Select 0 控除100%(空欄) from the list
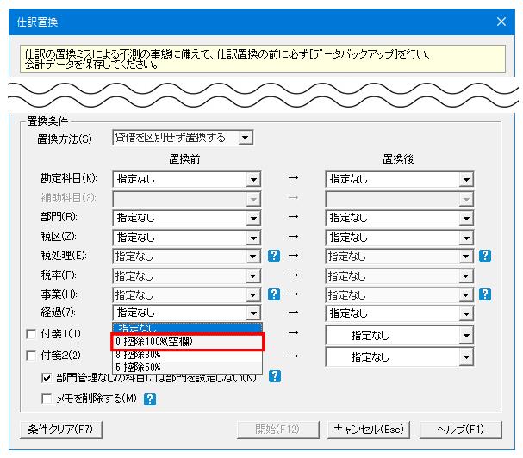This screenshot has height=458, width=523. pos(188,341)
